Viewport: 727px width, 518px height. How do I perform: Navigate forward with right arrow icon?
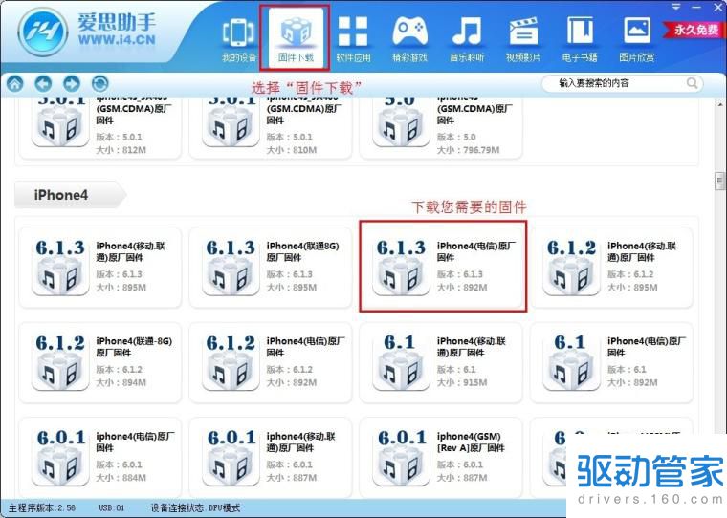[72, 84]
